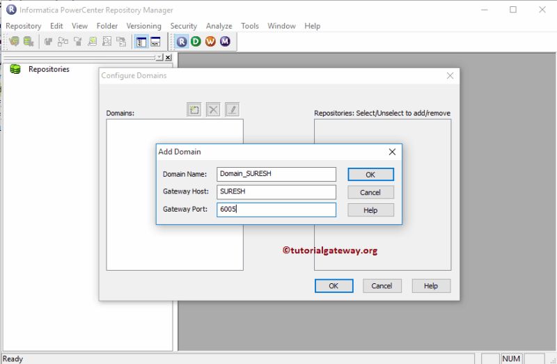This screenshot has width=557, height=364.
Task: Click the grayed green page toolbar icon
Action: 93,42
